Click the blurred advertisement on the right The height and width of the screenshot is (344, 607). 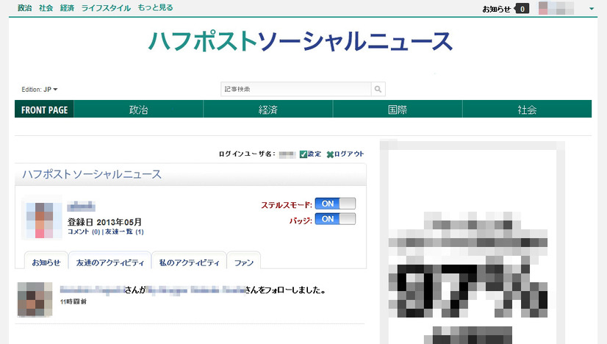point(473,243)
